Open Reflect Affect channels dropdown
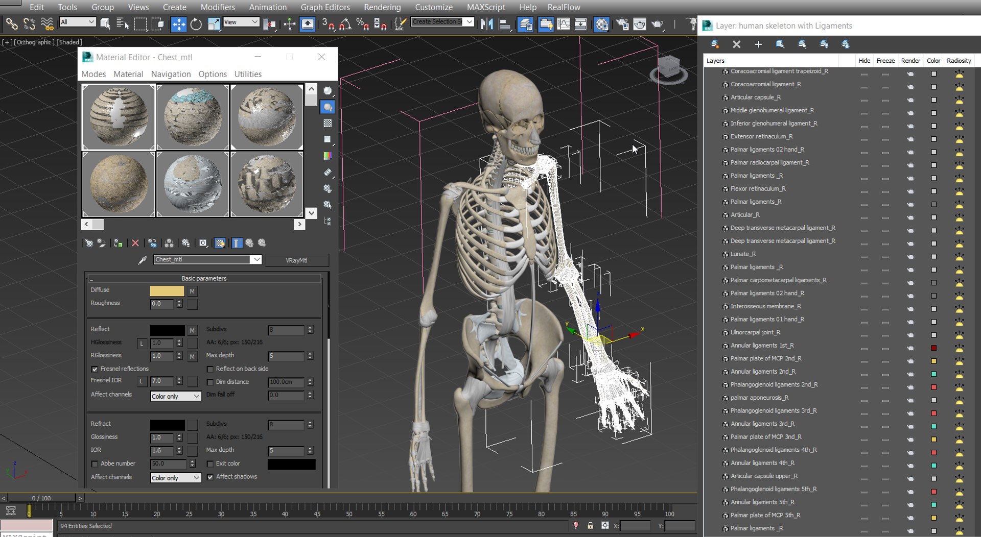The height and width of the screenshot is (537, 981). tap(176, 396)
